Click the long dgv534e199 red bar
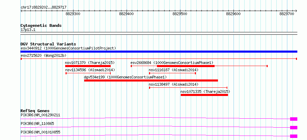The width and height of the screenshot is (307, 140). coord(151,80)
